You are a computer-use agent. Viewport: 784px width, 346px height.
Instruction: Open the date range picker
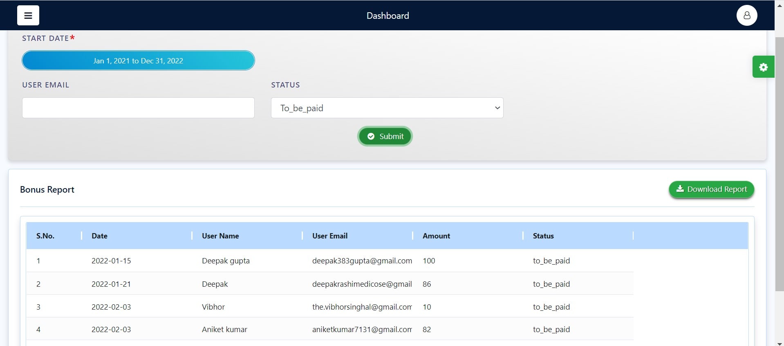click(x=138, y=61)
